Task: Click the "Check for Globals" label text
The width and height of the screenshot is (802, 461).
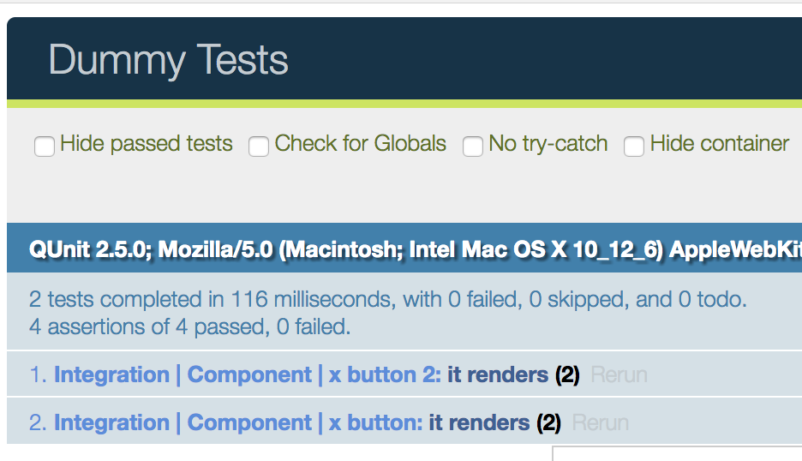Action: click(361, 144)
